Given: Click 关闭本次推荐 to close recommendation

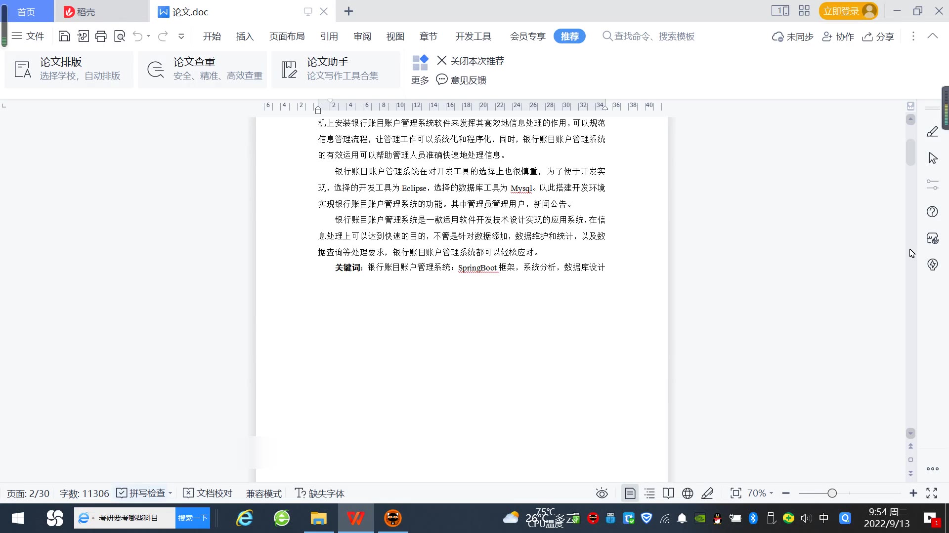Looking at the screenshot, I should tap(471, 61).
